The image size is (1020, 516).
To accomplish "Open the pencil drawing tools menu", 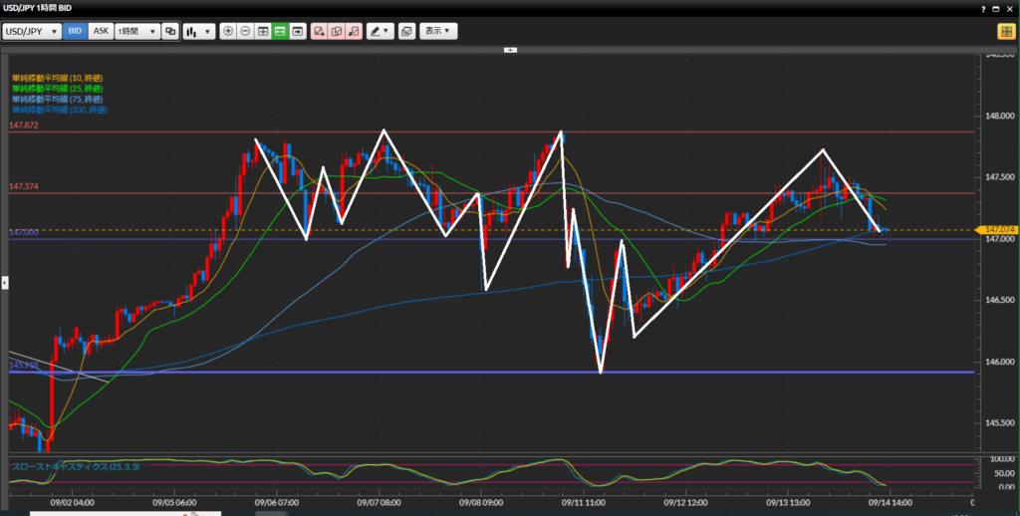I will click(x=380, y=31).
